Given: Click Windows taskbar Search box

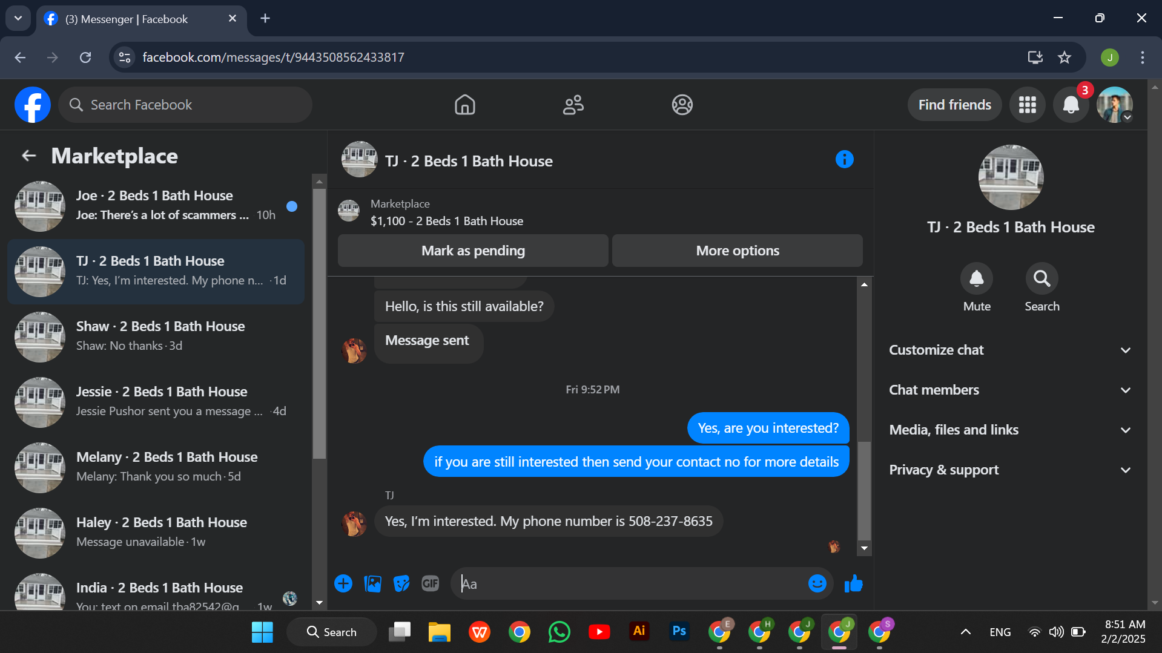Looking at the screenshot, I should click(331, 632).
